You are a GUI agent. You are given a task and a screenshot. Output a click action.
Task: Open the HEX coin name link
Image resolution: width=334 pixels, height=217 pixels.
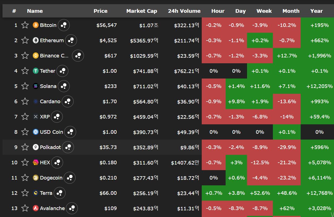[x=45, y=163]
